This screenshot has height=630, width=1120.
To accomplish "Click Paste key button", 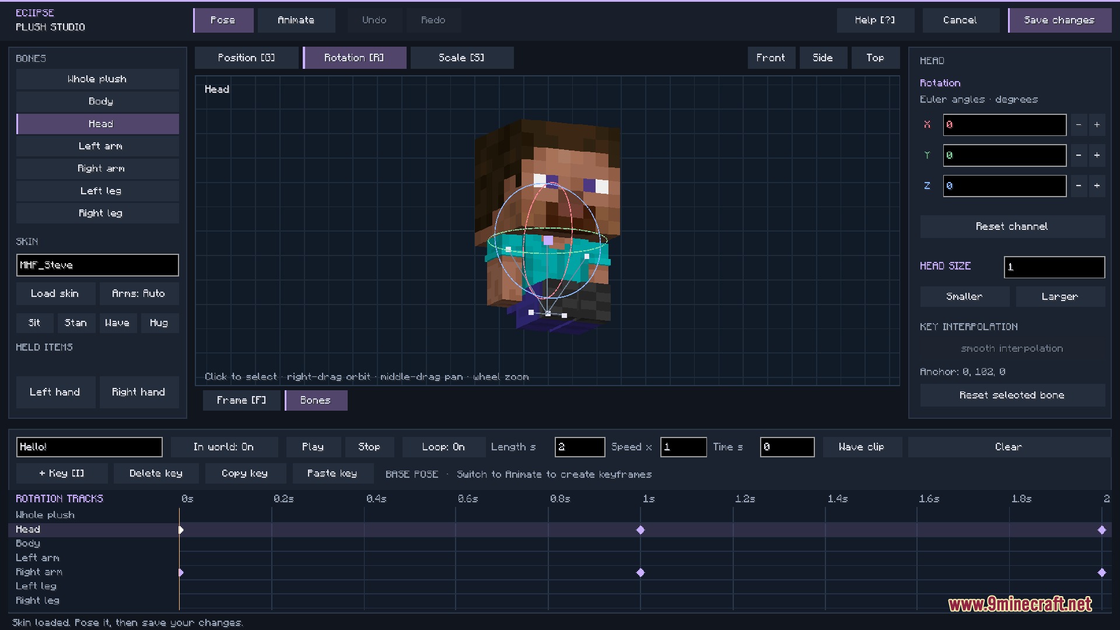I will pos(332,474).
